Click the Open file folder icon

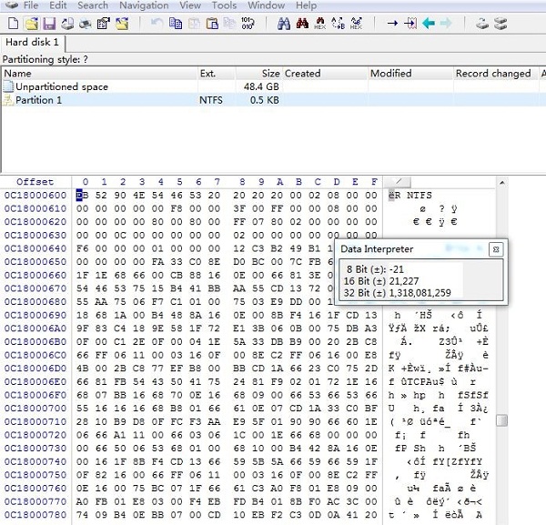pos(31,24)
